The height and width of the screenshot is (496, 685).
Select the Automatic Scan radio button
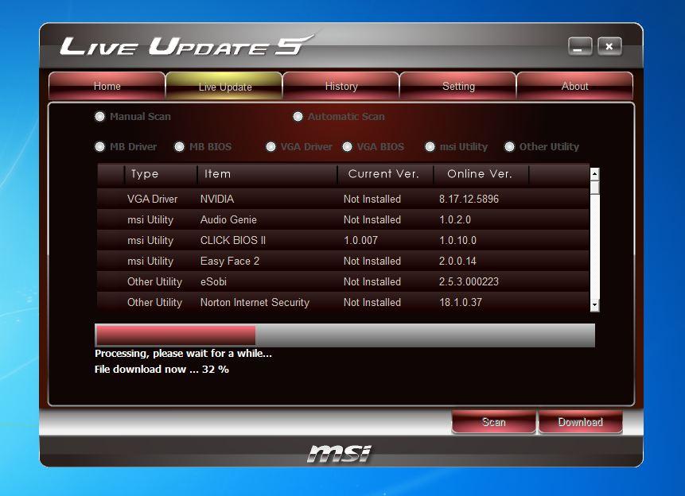point(298,117)
